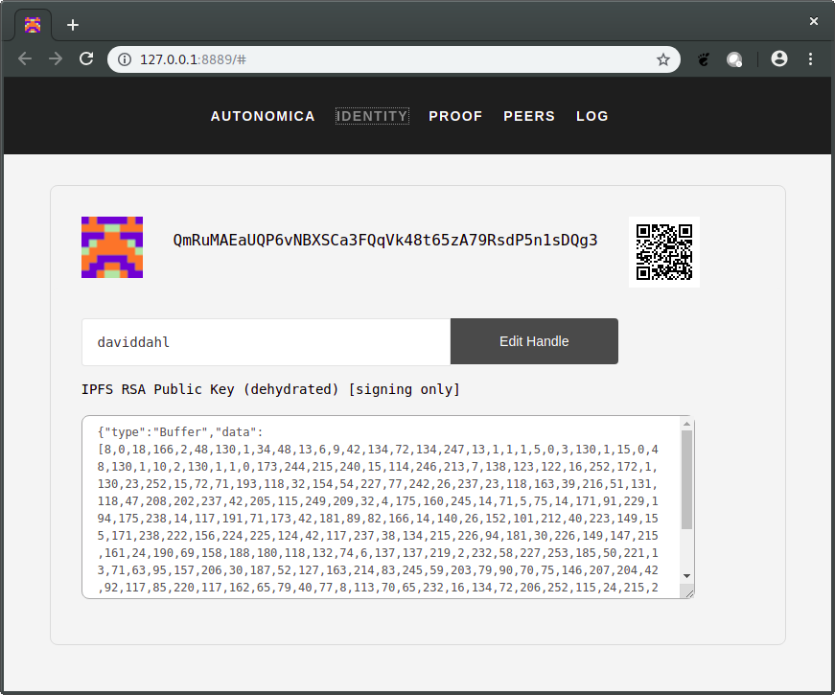Click the paw-print extension icon
Viewport: 835px width, 695px height.
pyautogui.click(x=704, y=59)
